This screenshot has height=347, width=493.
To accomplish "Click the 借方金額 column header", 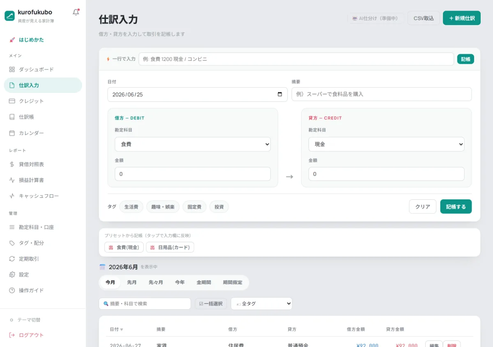I will click(356, 330).
